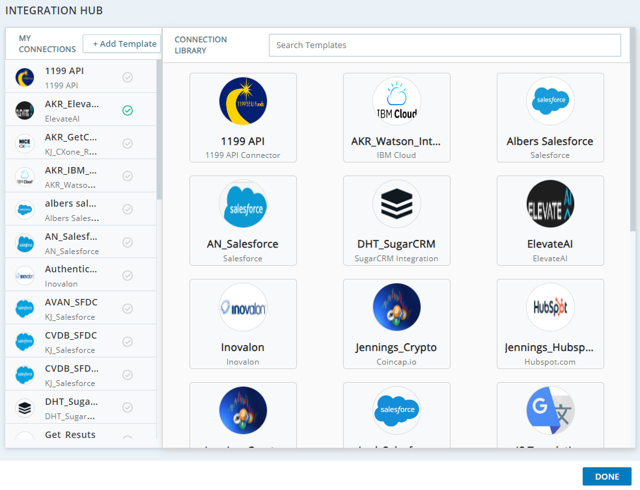Open the DHT_SugarCRM stacked-layers icon
Viewport: 640px width, 490px height.
pos(397,204)
